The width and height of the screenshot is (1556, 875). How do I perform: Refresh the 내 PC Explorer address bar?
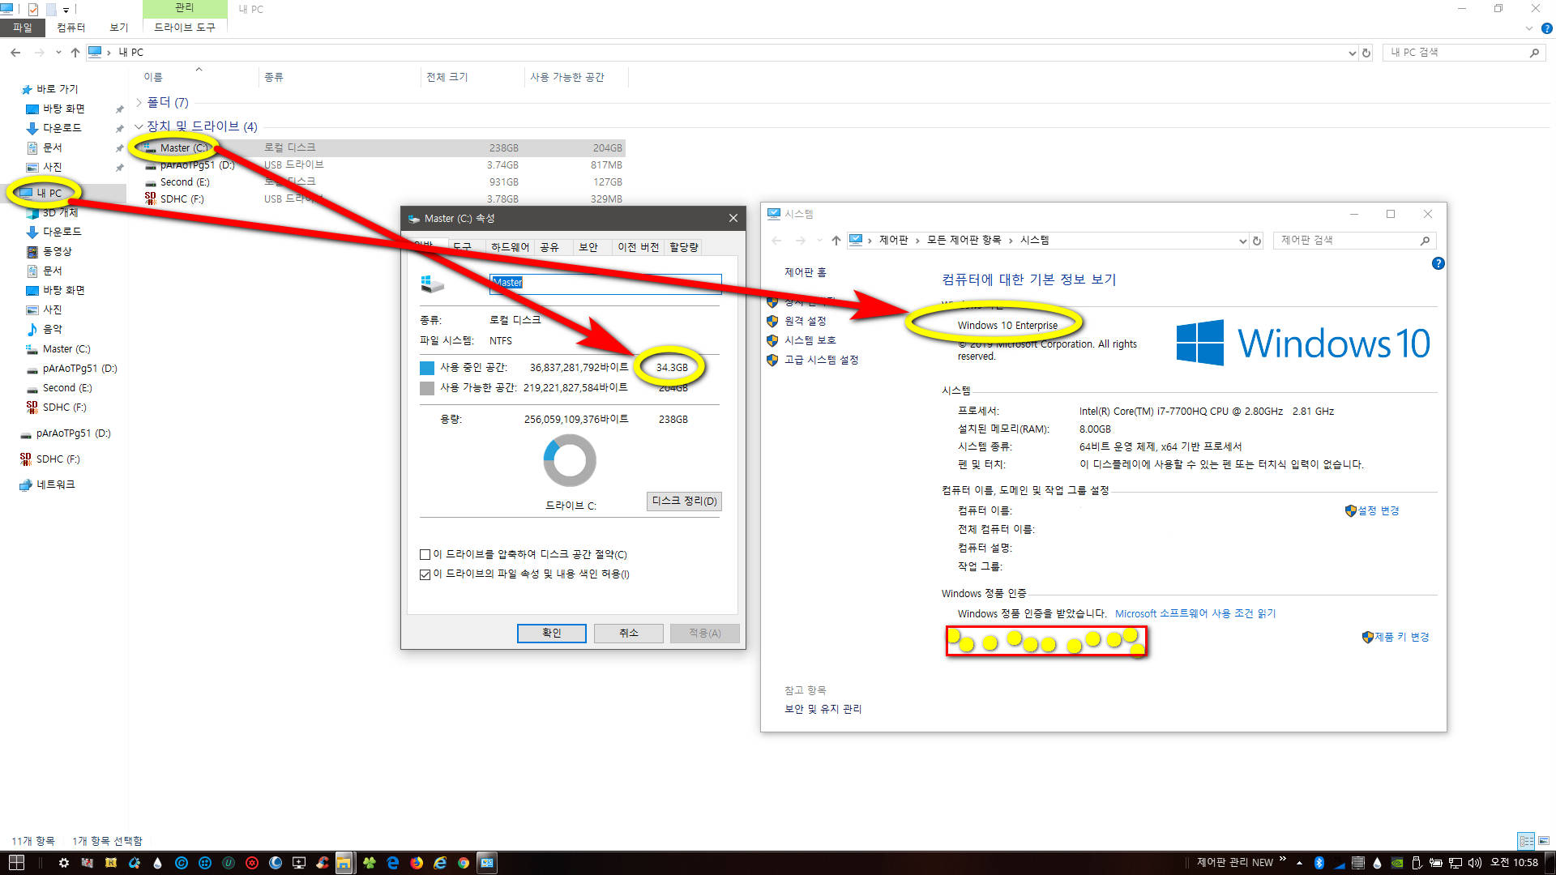point(1366,53)
